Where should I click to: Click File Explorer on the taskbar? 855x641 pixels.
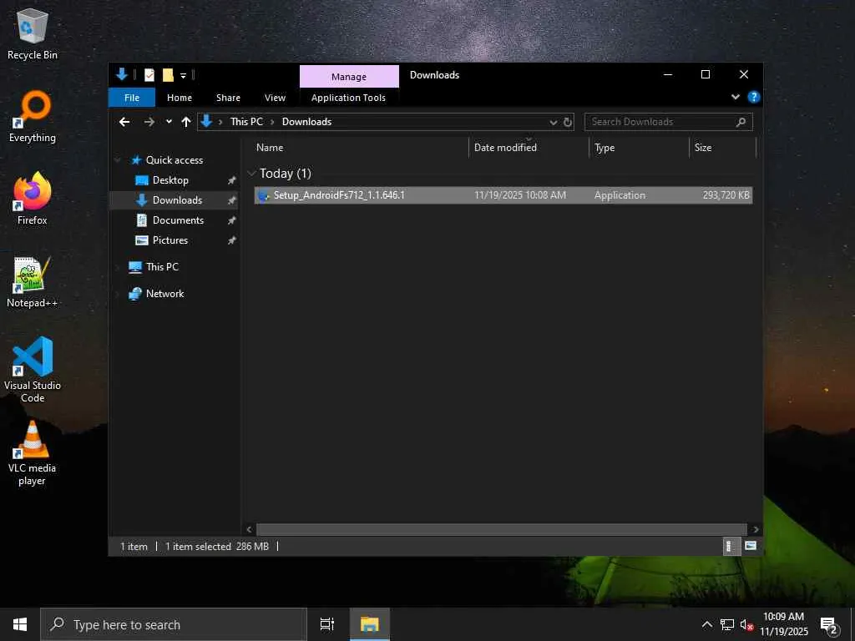[x=369, y=624]
